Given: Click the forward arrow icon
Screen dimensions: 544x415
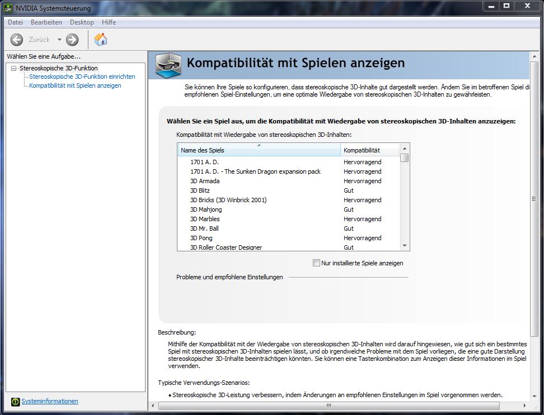Looking at the screenshot, I should (x=72, y=40).
